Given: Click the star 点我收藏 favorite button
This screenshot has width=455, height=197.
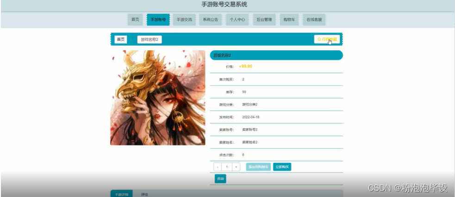Looking at the screenshot, I should point(327,39).
